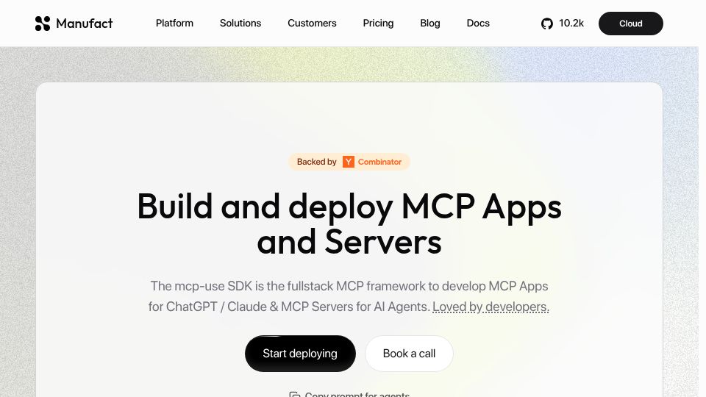The height and width of the screenshot is (397, 706).
Task: Click the copy icon beside Copy prompt
Action: pyautogui.click(x=294, y=394)
